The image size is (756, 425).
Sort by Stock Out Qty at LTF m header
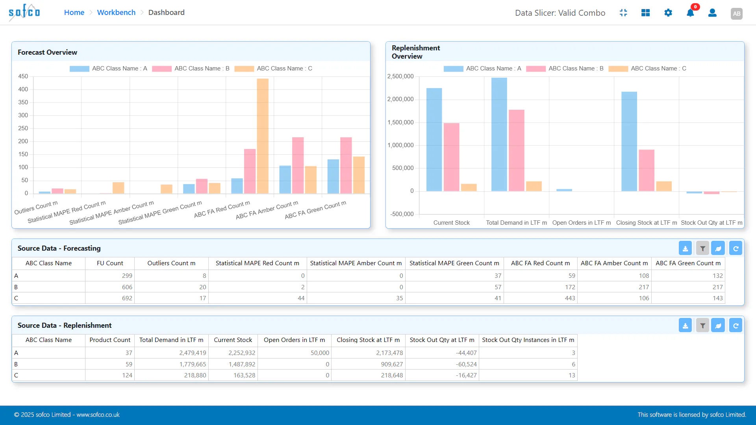click(x=442, y=340)
